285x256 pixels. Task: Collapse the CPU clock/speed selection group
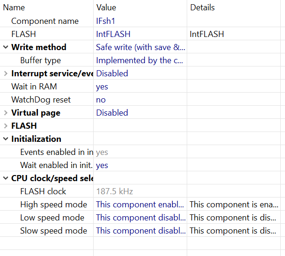pos(6,178)
